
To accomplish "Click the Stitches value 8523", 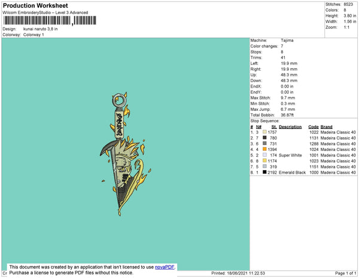I will click(x=348, y=4).
